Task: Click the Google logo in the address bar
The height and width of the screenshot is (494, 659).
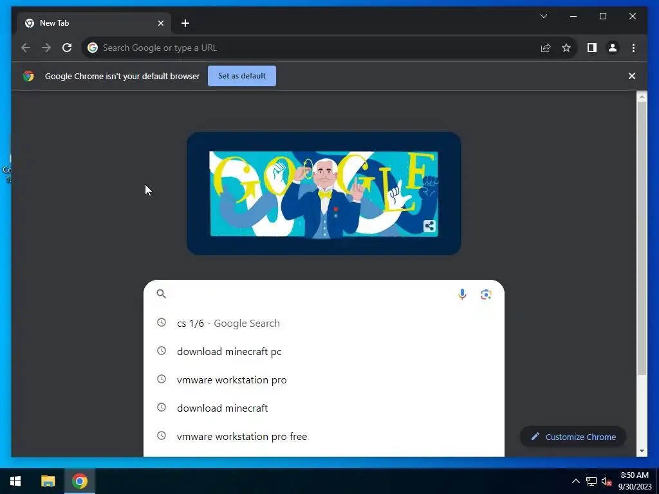Action: [x=93, y=48]
